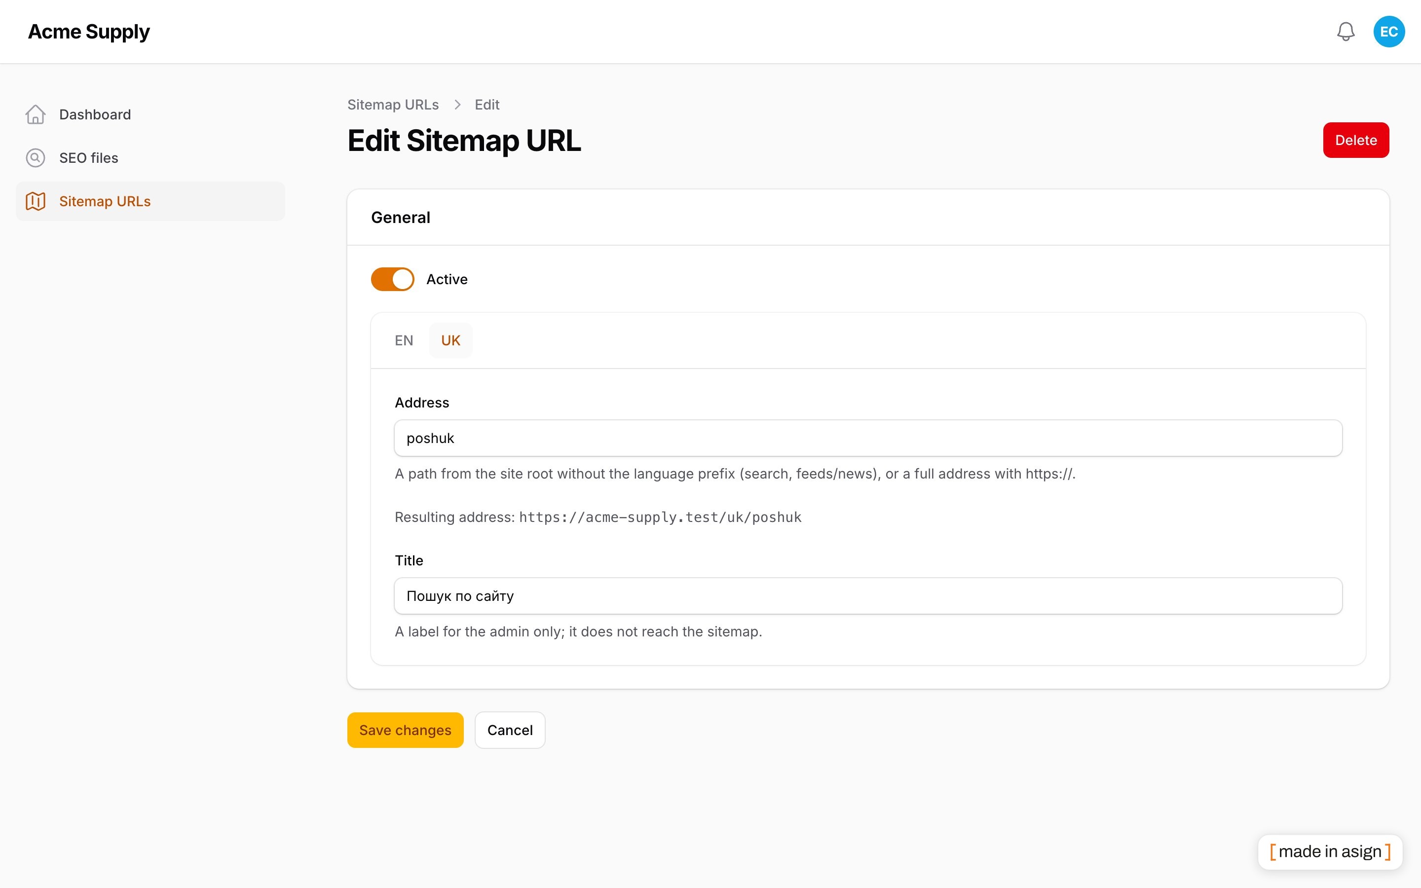
Task: Focus the Title field with Пошук по сайту
Action: click(868, 596)
